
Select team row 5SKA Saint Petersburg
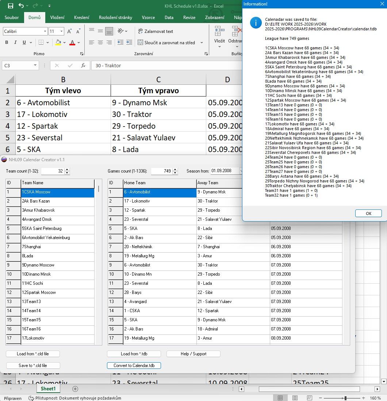click(57, 228)
